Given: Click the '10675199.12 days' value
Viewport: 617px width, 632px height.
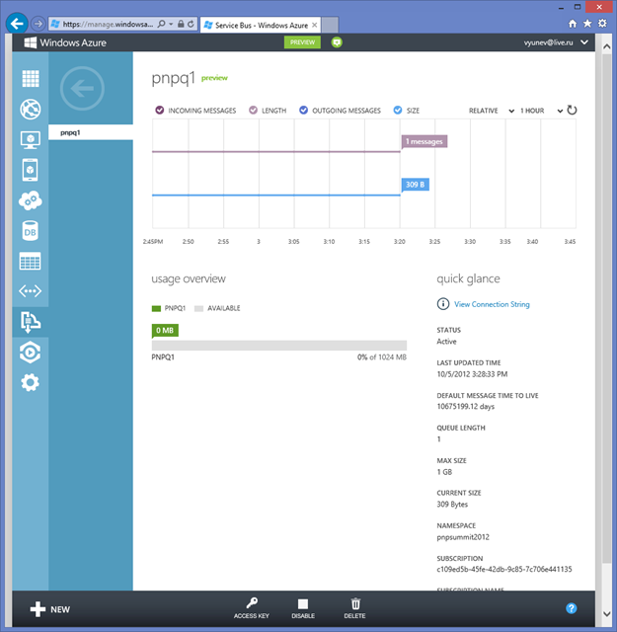Looking at the screenshot, I should (466, 406).
